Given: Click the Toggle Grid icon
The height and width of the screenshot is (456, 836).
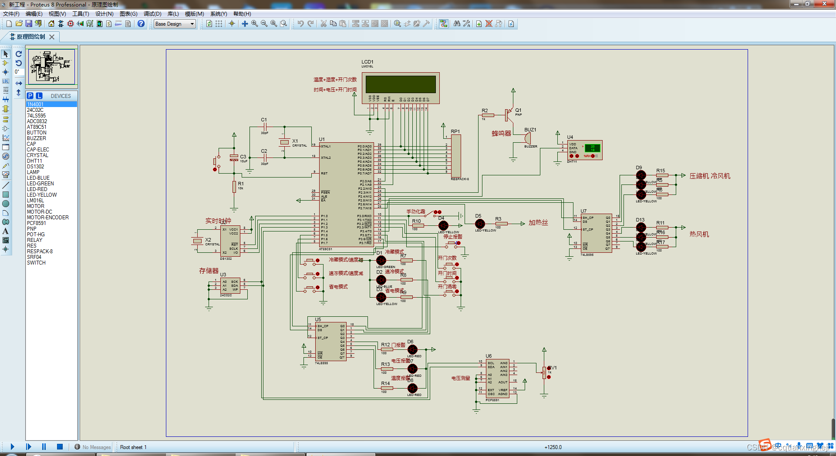Looking at the screenshot, I should 219,23.
